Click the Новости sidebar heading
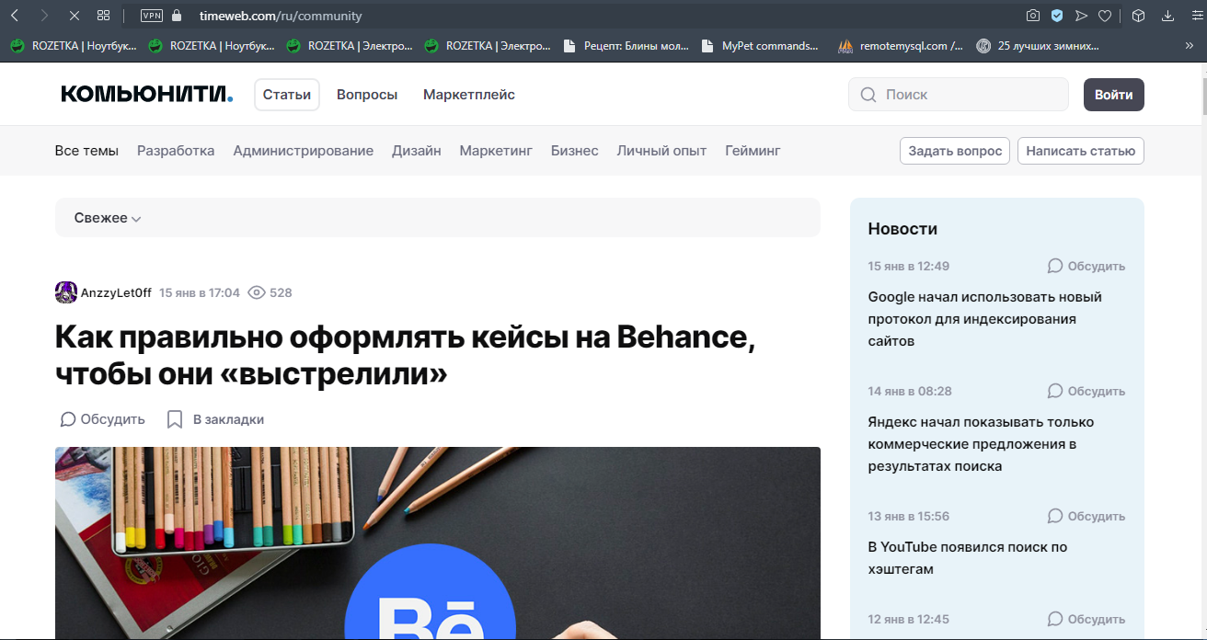 click(x=902, y=229)
